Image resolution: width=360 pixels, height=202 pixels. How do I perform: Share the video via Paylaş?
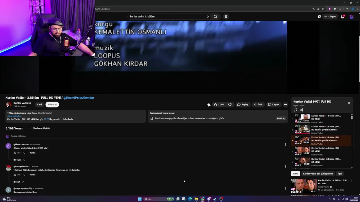243,105
